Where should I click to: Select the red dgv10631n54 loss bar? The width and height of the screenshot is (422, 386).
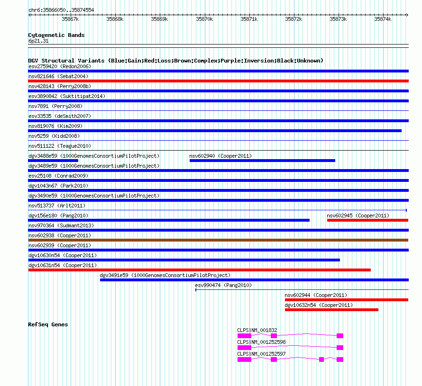pos(200,270)
